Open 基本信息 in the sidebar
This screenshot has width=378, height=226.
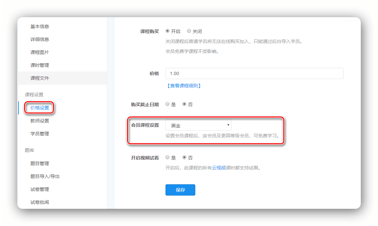pyautogui.click(x=40, y=26)
